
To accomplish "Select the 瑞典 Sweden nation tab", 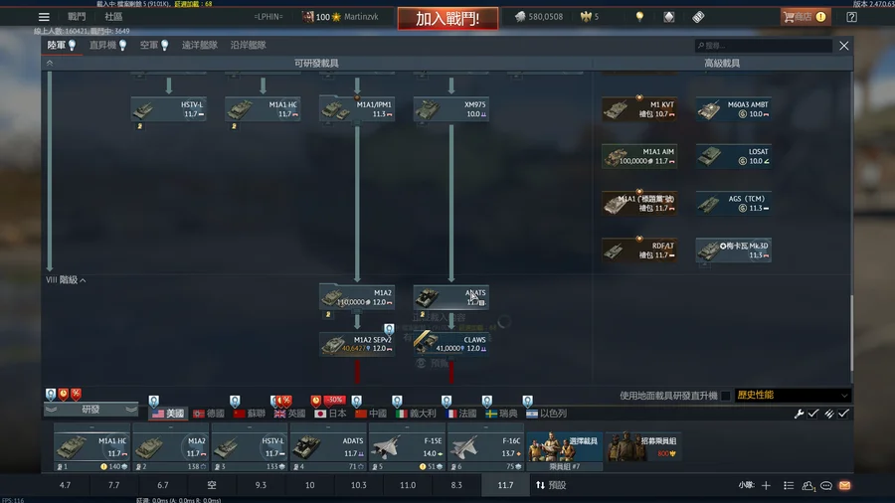I will pyautogui.click(x=502, y=414).
